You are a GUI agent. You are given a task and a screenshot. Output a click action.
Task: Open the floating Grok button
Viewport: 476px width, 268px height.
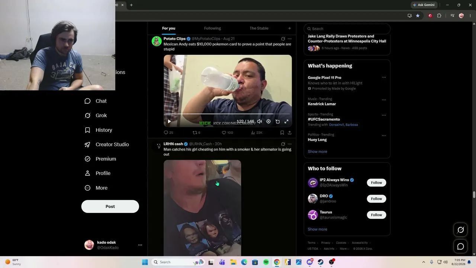(x=460, y=230)
